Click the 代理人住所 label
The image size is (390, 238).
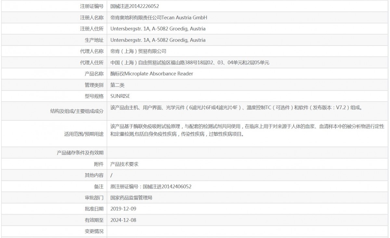[x=92, y=63]
